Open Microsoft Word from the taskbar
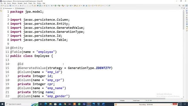 (103, 104)
